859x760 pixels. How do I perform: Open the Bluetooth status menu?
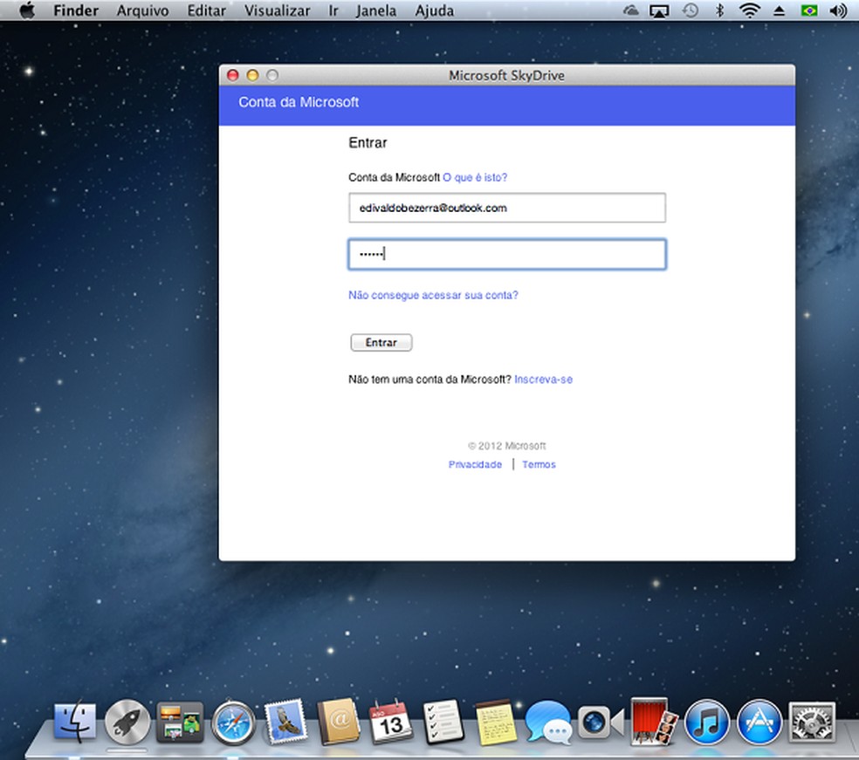pyautogui.click(x=719, y=10)
